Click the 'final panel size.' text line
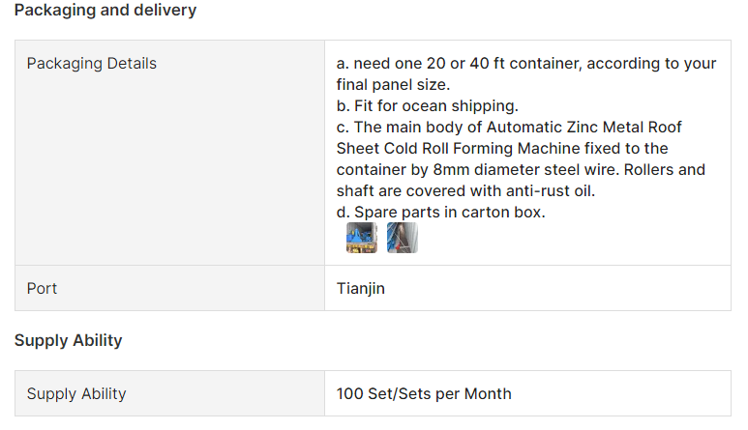This screenshot has width=748, height=430. (393, 85)
